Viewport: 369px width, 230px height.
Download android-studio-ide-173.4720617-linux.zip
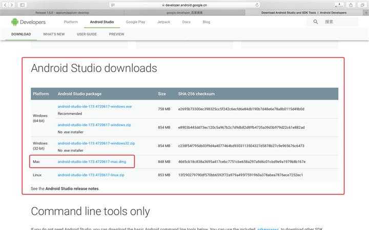(91, 175)
